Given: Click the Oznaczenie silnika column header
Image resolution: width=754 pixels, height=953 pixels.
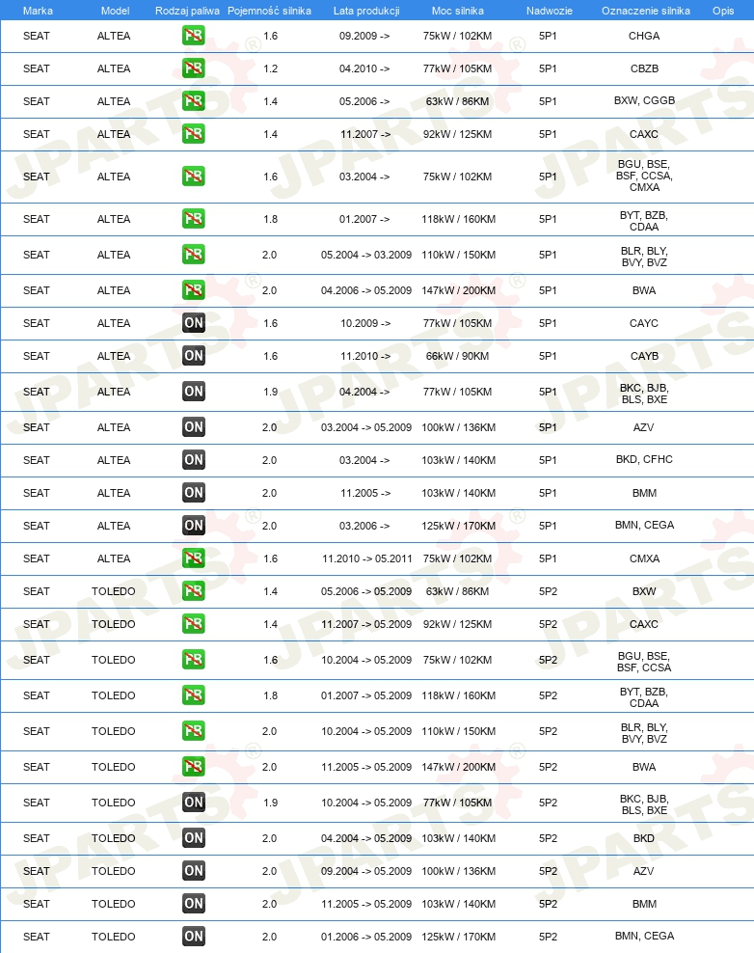Looking at the screenshot, I should click(x=646, y=11).
